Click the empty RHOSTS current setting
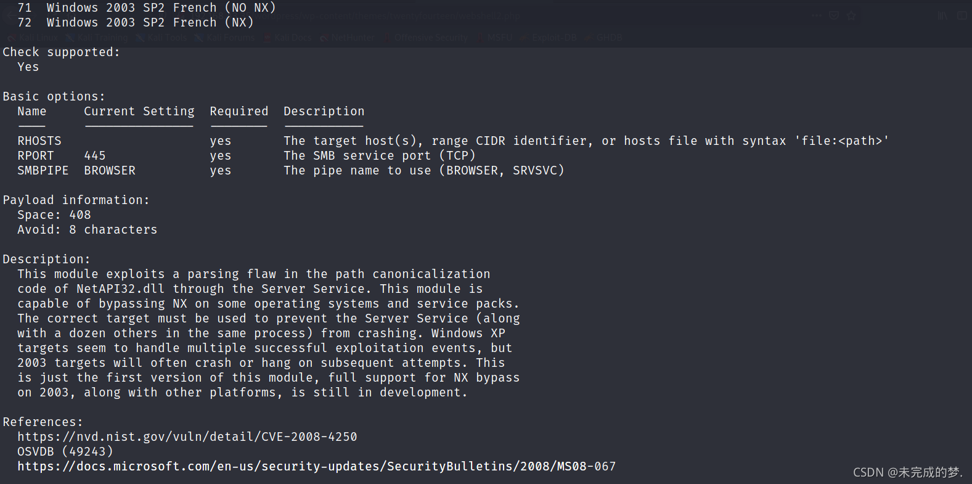The width and height of the screenshot is (972, 484). tap(139, 141)
